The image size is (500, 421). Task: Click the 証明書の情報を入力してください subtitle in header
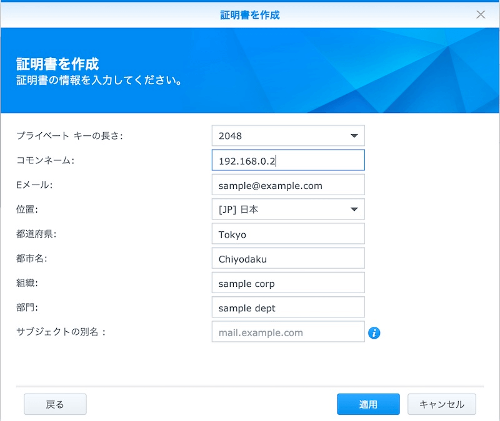pos(99,80)
